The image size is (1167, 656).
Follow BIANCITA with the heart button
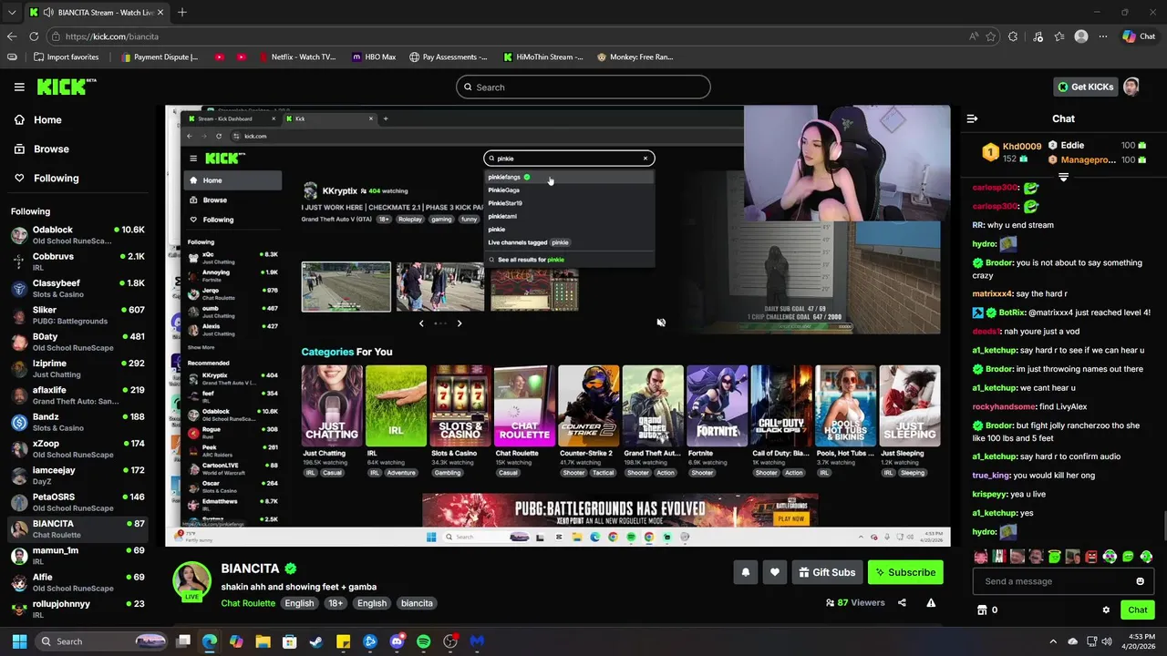(x=775, y=572)
